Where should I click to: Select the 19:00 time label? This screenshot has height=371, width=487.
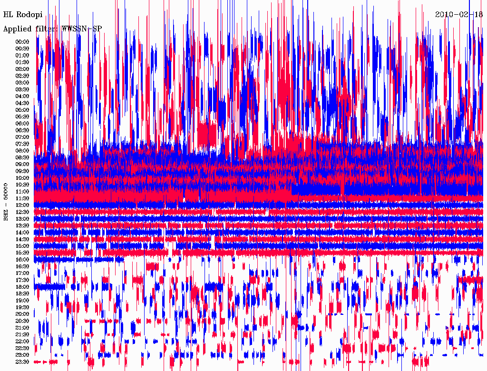point(22,301)
